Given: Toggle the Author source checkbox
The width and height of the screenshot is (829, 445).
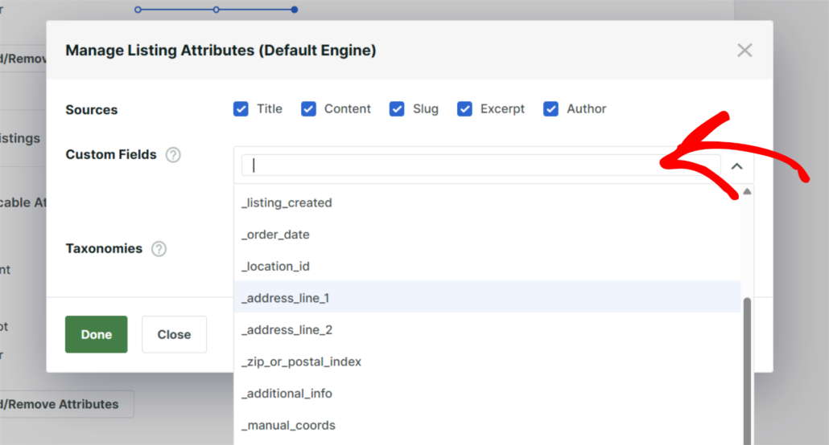Looking at the screenshot, I should 551,108.
